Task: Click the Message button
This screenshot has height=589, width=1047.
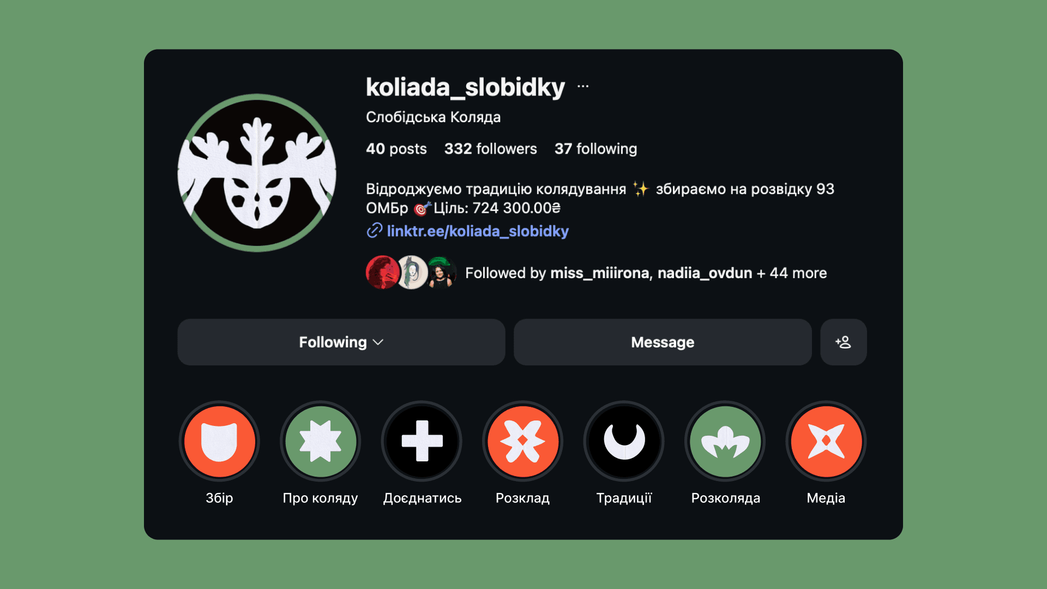Action: (x=663, y=342)
